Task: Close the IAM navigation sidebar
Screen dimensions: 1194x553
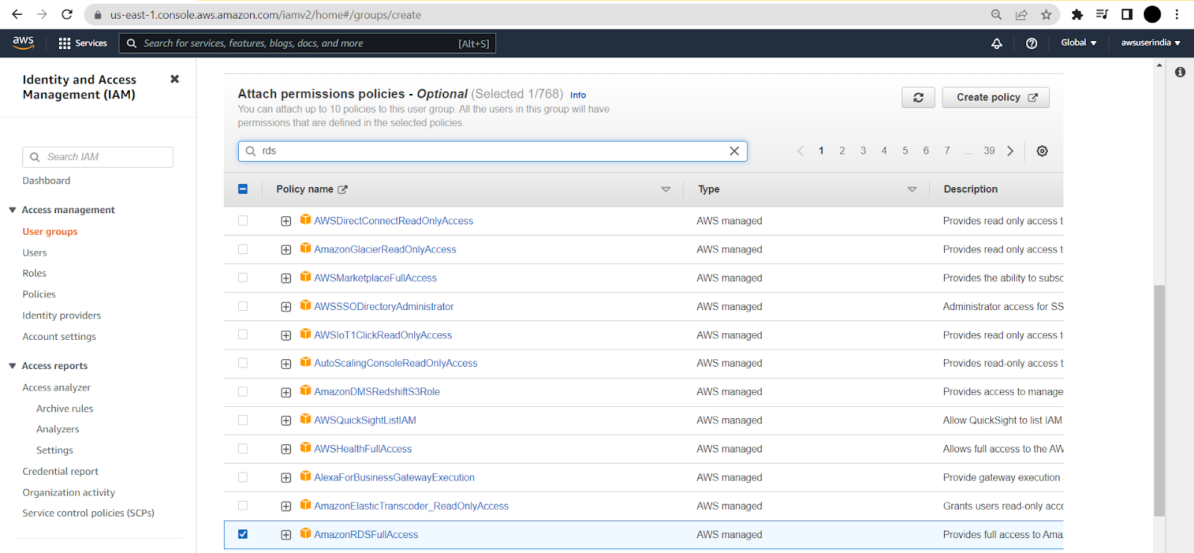Action: click(175, 79)
